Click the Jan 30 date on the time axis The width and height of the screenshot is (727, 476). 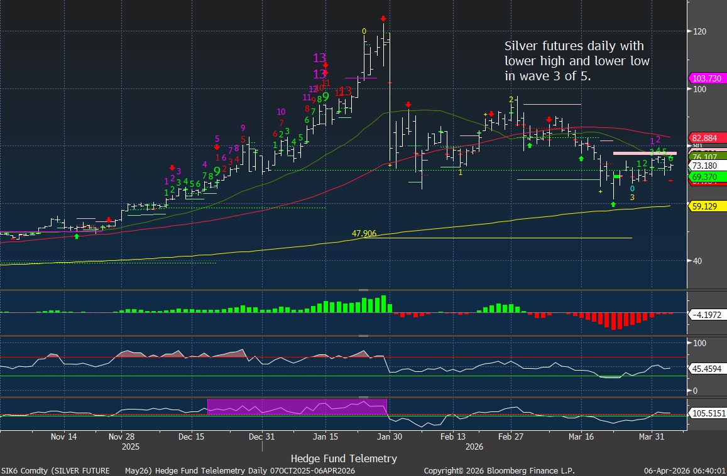[390, 435]
